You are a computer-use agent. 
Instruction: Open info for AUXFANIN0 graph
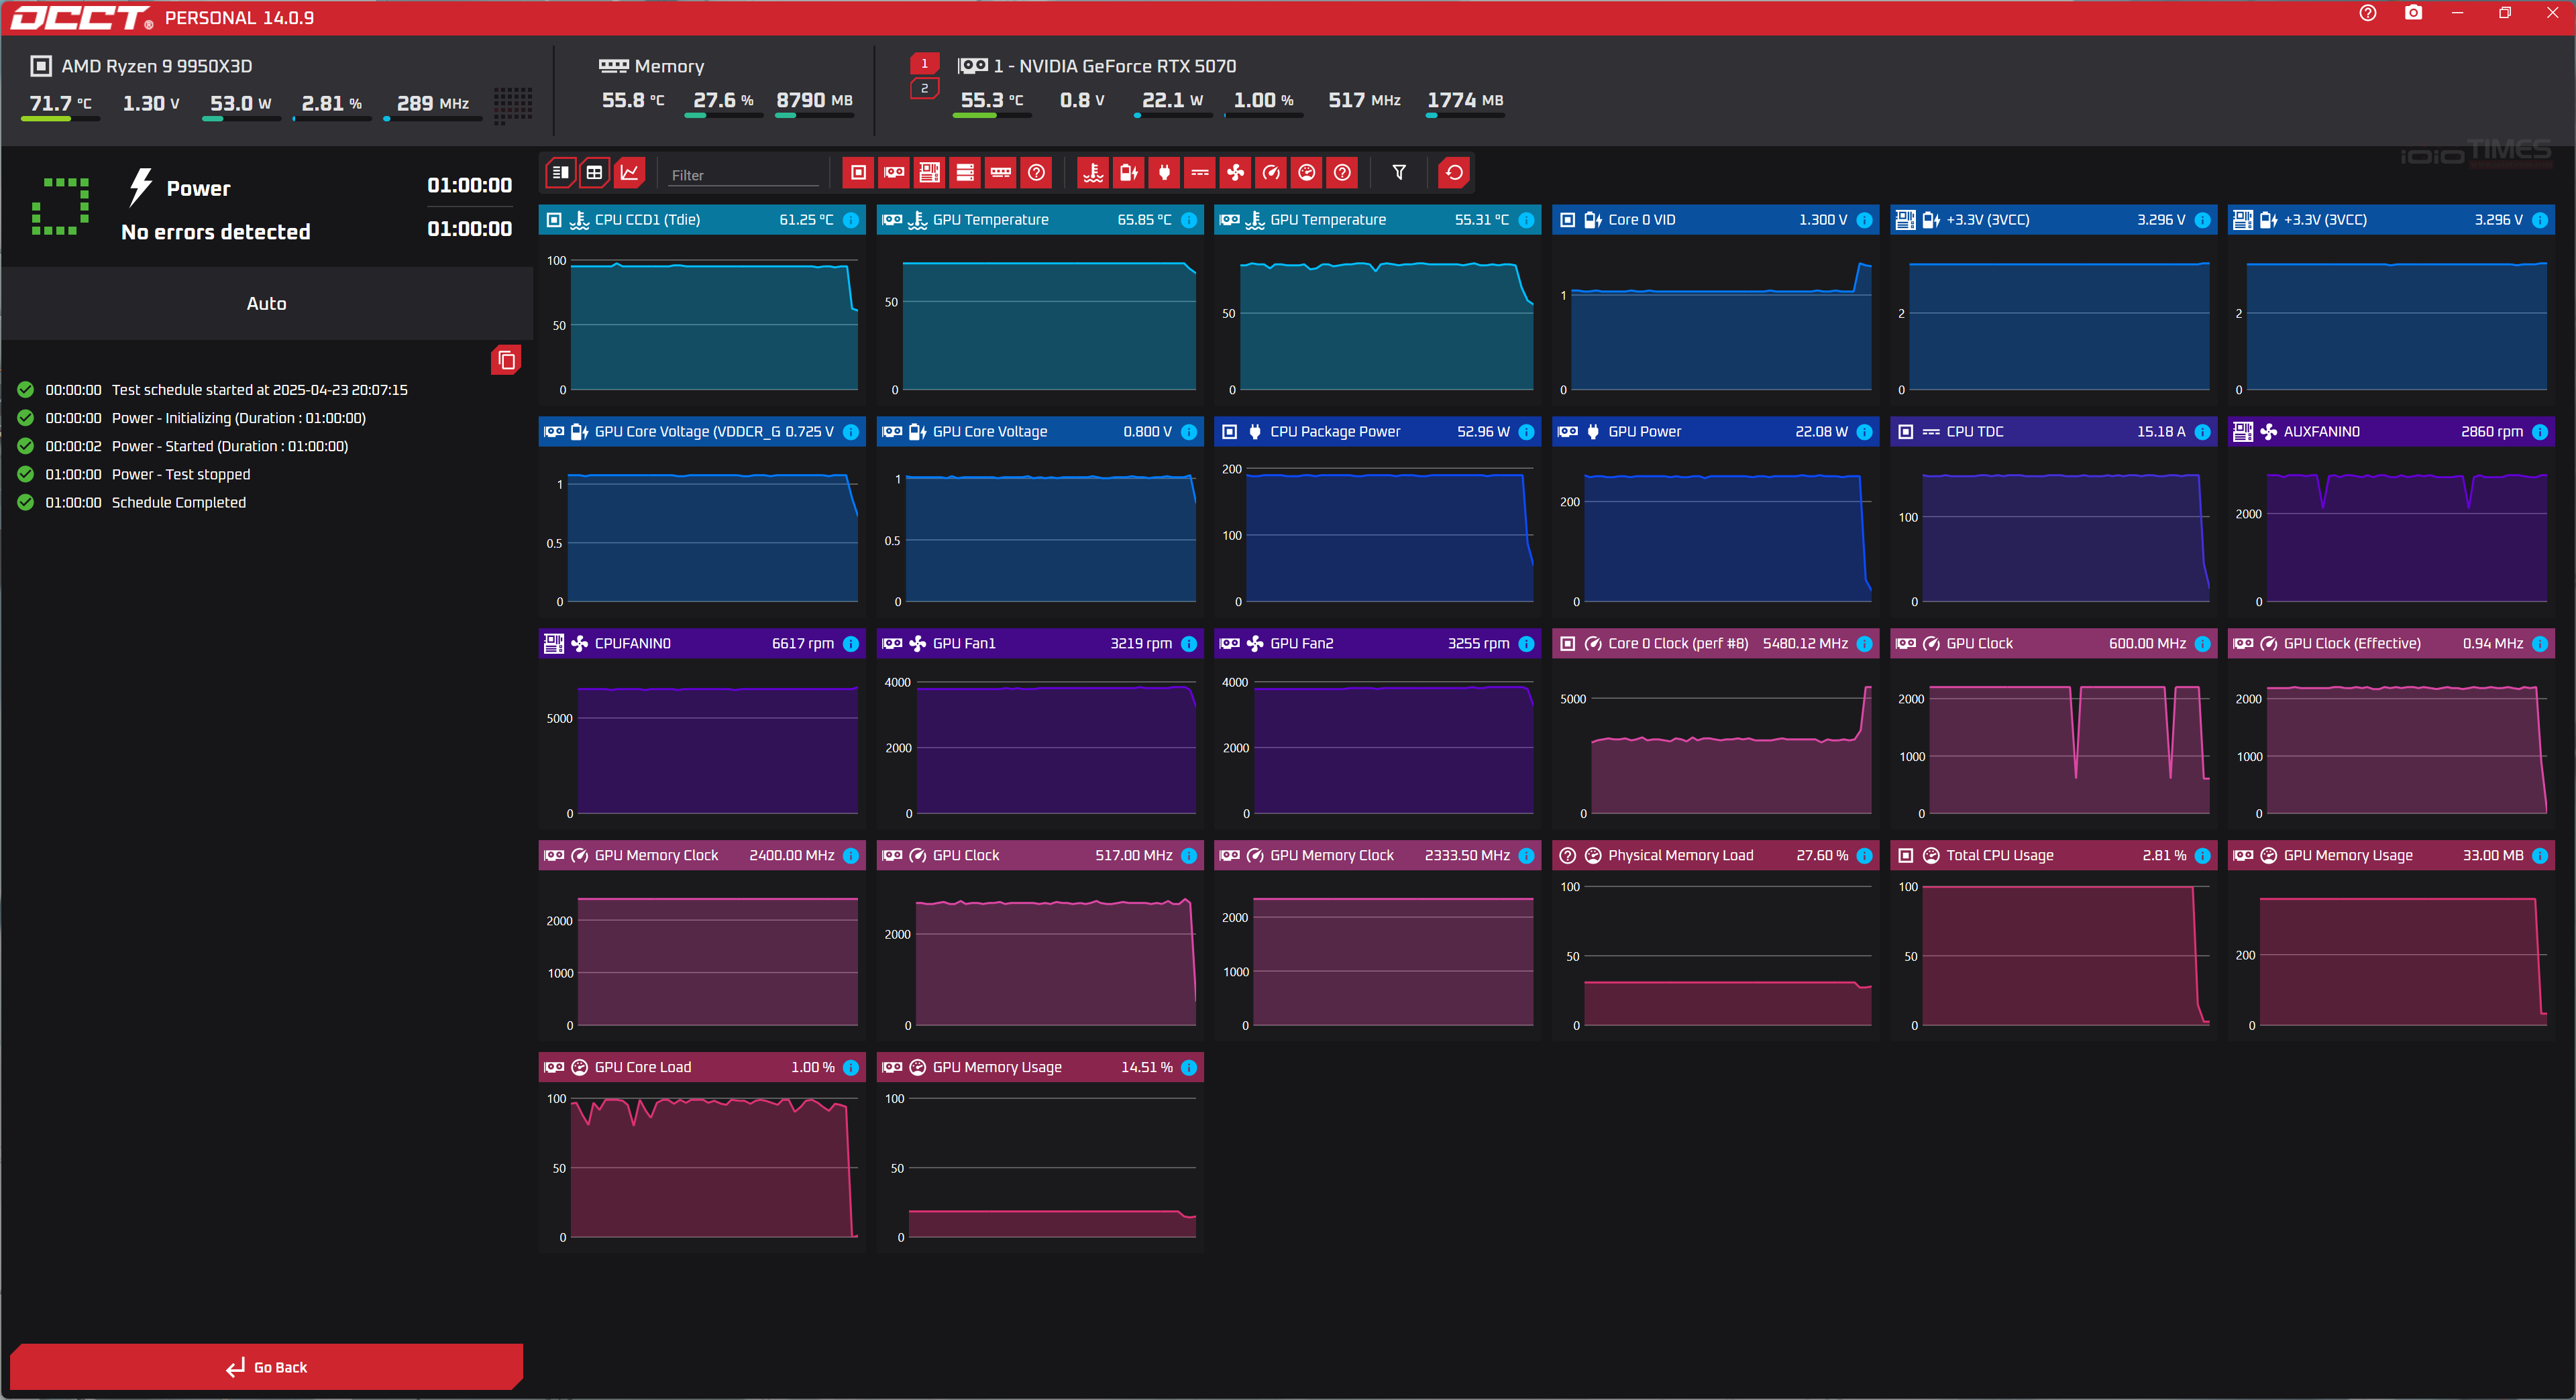[2539, 432]
